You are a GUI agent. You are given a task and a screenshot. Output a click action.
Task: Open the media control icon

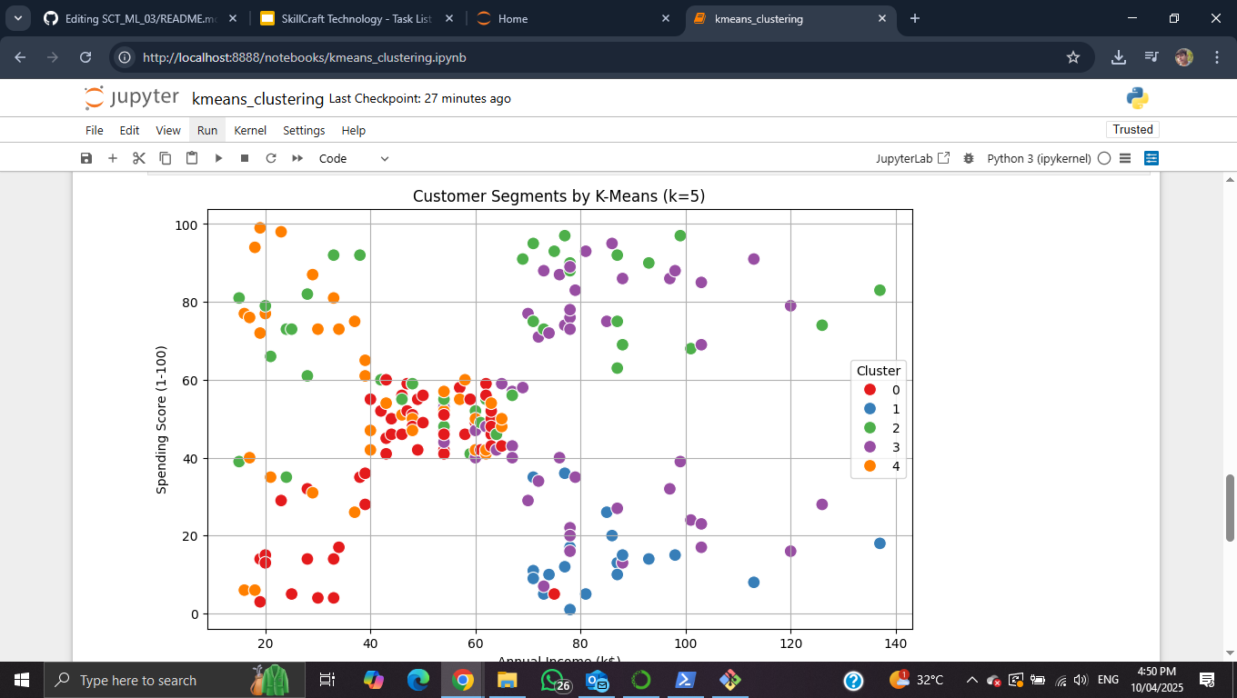tap(1152, 57)
